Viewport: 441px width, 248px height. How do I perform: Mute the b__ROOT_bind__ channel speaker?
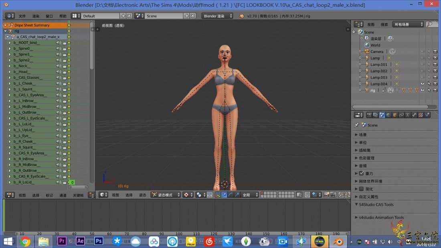(58, 43)
